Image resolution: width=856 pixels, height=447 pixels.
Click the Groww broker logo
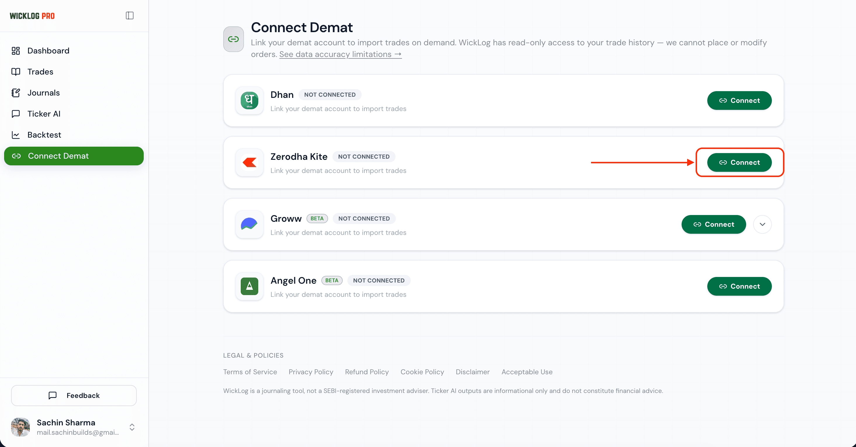point(249,224)
